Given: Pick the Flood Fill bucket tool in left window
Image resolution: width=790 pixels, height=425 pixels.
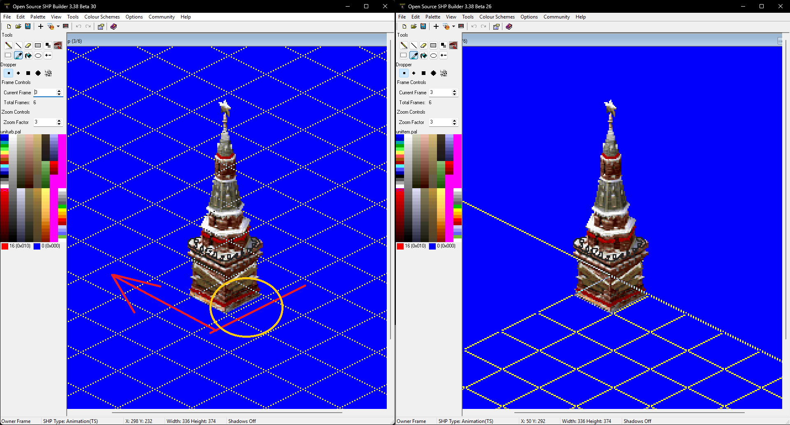Looking at the screenshot, I should tap(28, 56).
